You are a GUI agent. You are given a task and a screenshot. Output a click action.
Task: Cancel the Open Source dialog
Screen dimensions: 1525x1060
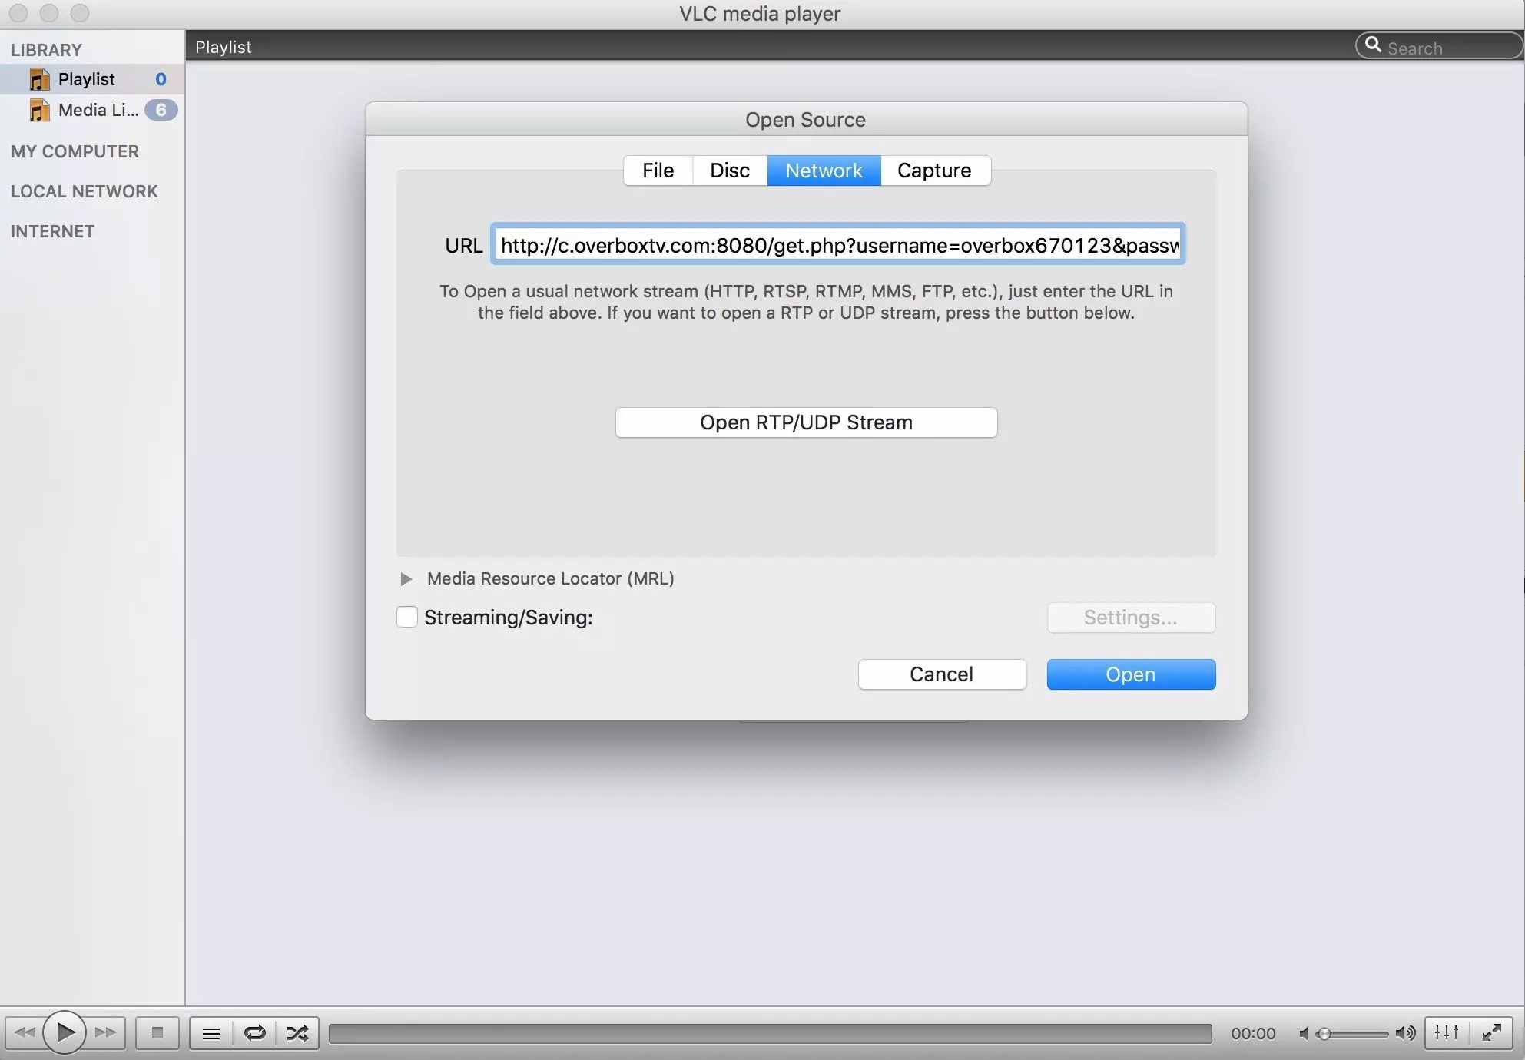[941, 674]
